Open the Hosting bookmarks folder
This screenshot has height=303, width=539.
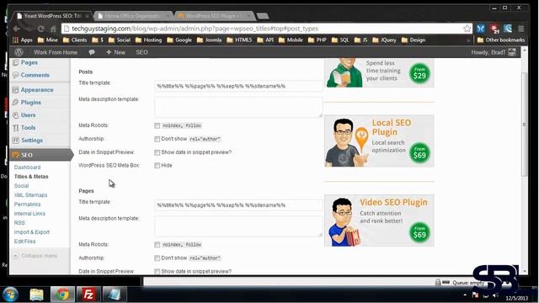pos(148,40)
